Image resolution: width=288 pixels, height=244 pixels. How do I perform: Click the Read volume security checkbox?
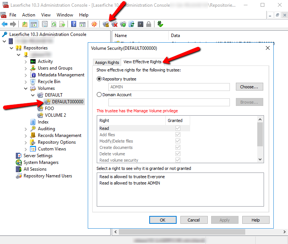(x=178, y=160)
